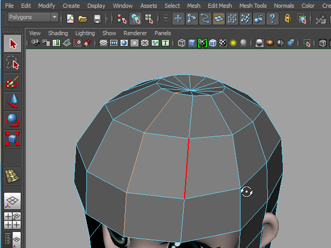Switch to the Rotate tool
This screenshot has width=331, height=248.
[12, 120]
